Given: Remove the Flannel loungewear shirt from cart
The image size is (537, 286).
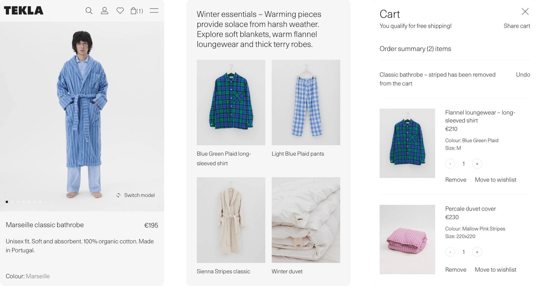Looking at the screenshot, I should pos(456,180).
